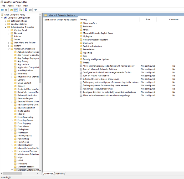This screenshot has width=184, height=179.
Task: Collapse the Computer Configuration node
Action: (2, 18)
